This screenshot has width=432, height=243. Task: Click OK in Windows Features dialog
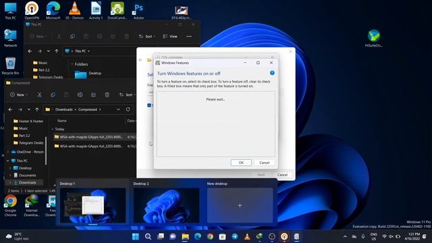coord(241,163)
